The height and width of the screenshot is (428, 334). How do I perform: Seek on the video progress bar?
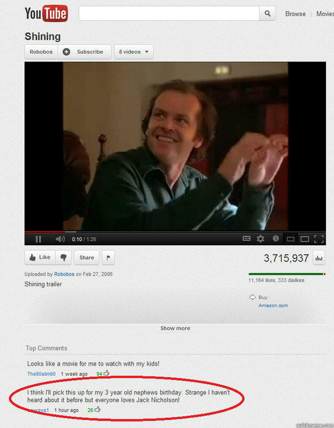pos(175,232)
